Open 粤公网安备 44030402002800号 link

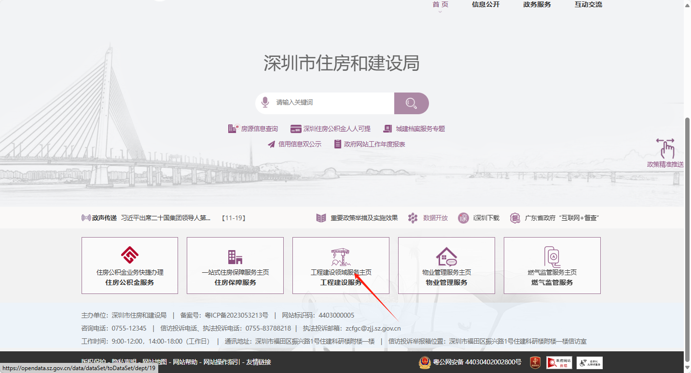click(477, 362)
